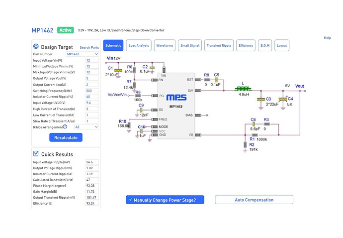Click the C5 bootstrap capacitor symbol
This screenshot has width=343, height=238.
(216, 80)
